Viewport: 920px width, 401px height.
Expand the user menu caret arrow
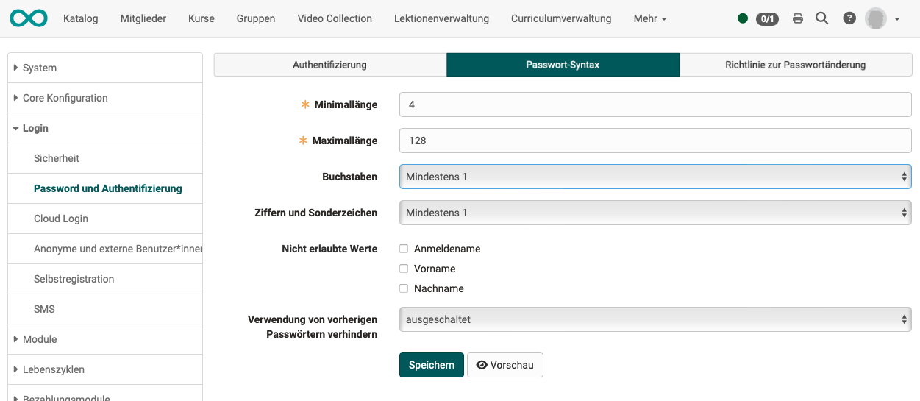pos(896,19)
